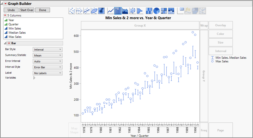The image size is (253, 138).
Task: Select the Map Shapes element icon
Action: coord(195,11)
